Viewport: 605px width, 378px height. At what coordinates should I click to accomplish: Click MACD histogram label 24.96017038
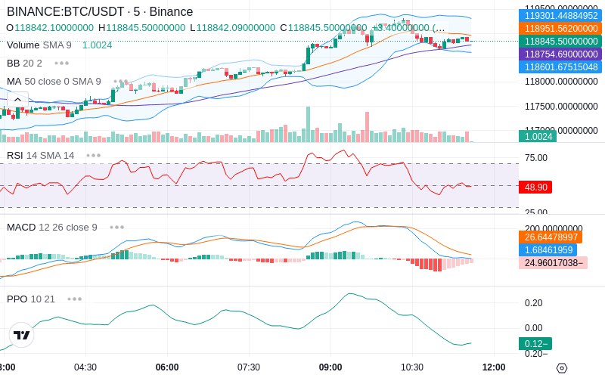click(553, 262)
